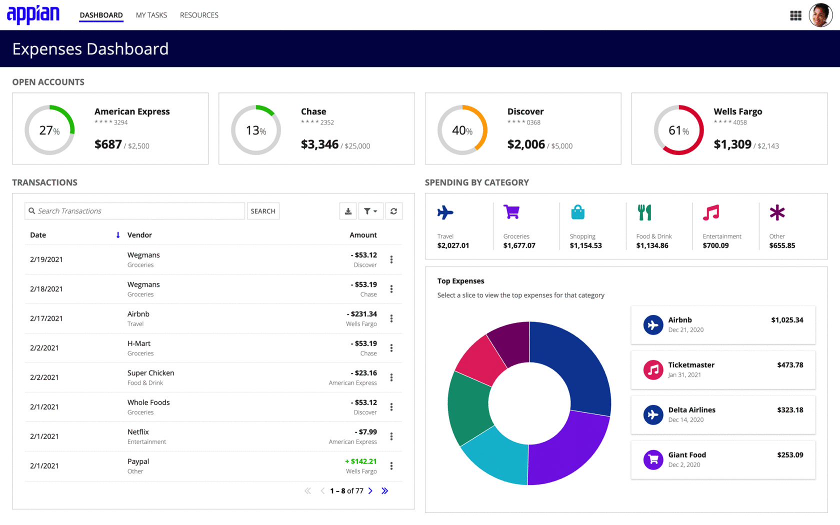
Task: Select the Shopping bag category icon
Action: (x=577, y=212)
